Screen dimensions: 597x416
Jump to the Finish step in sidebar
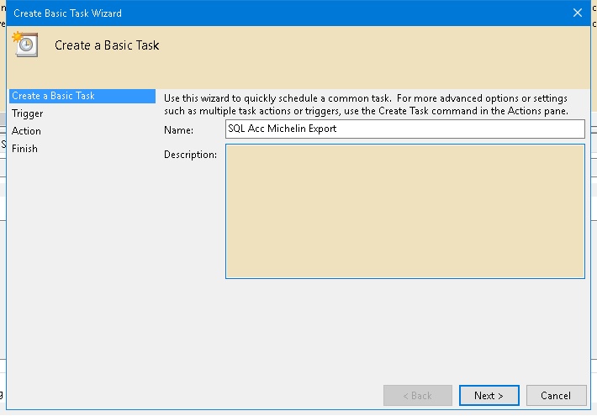pyautogui.click(x=25, y=149)
